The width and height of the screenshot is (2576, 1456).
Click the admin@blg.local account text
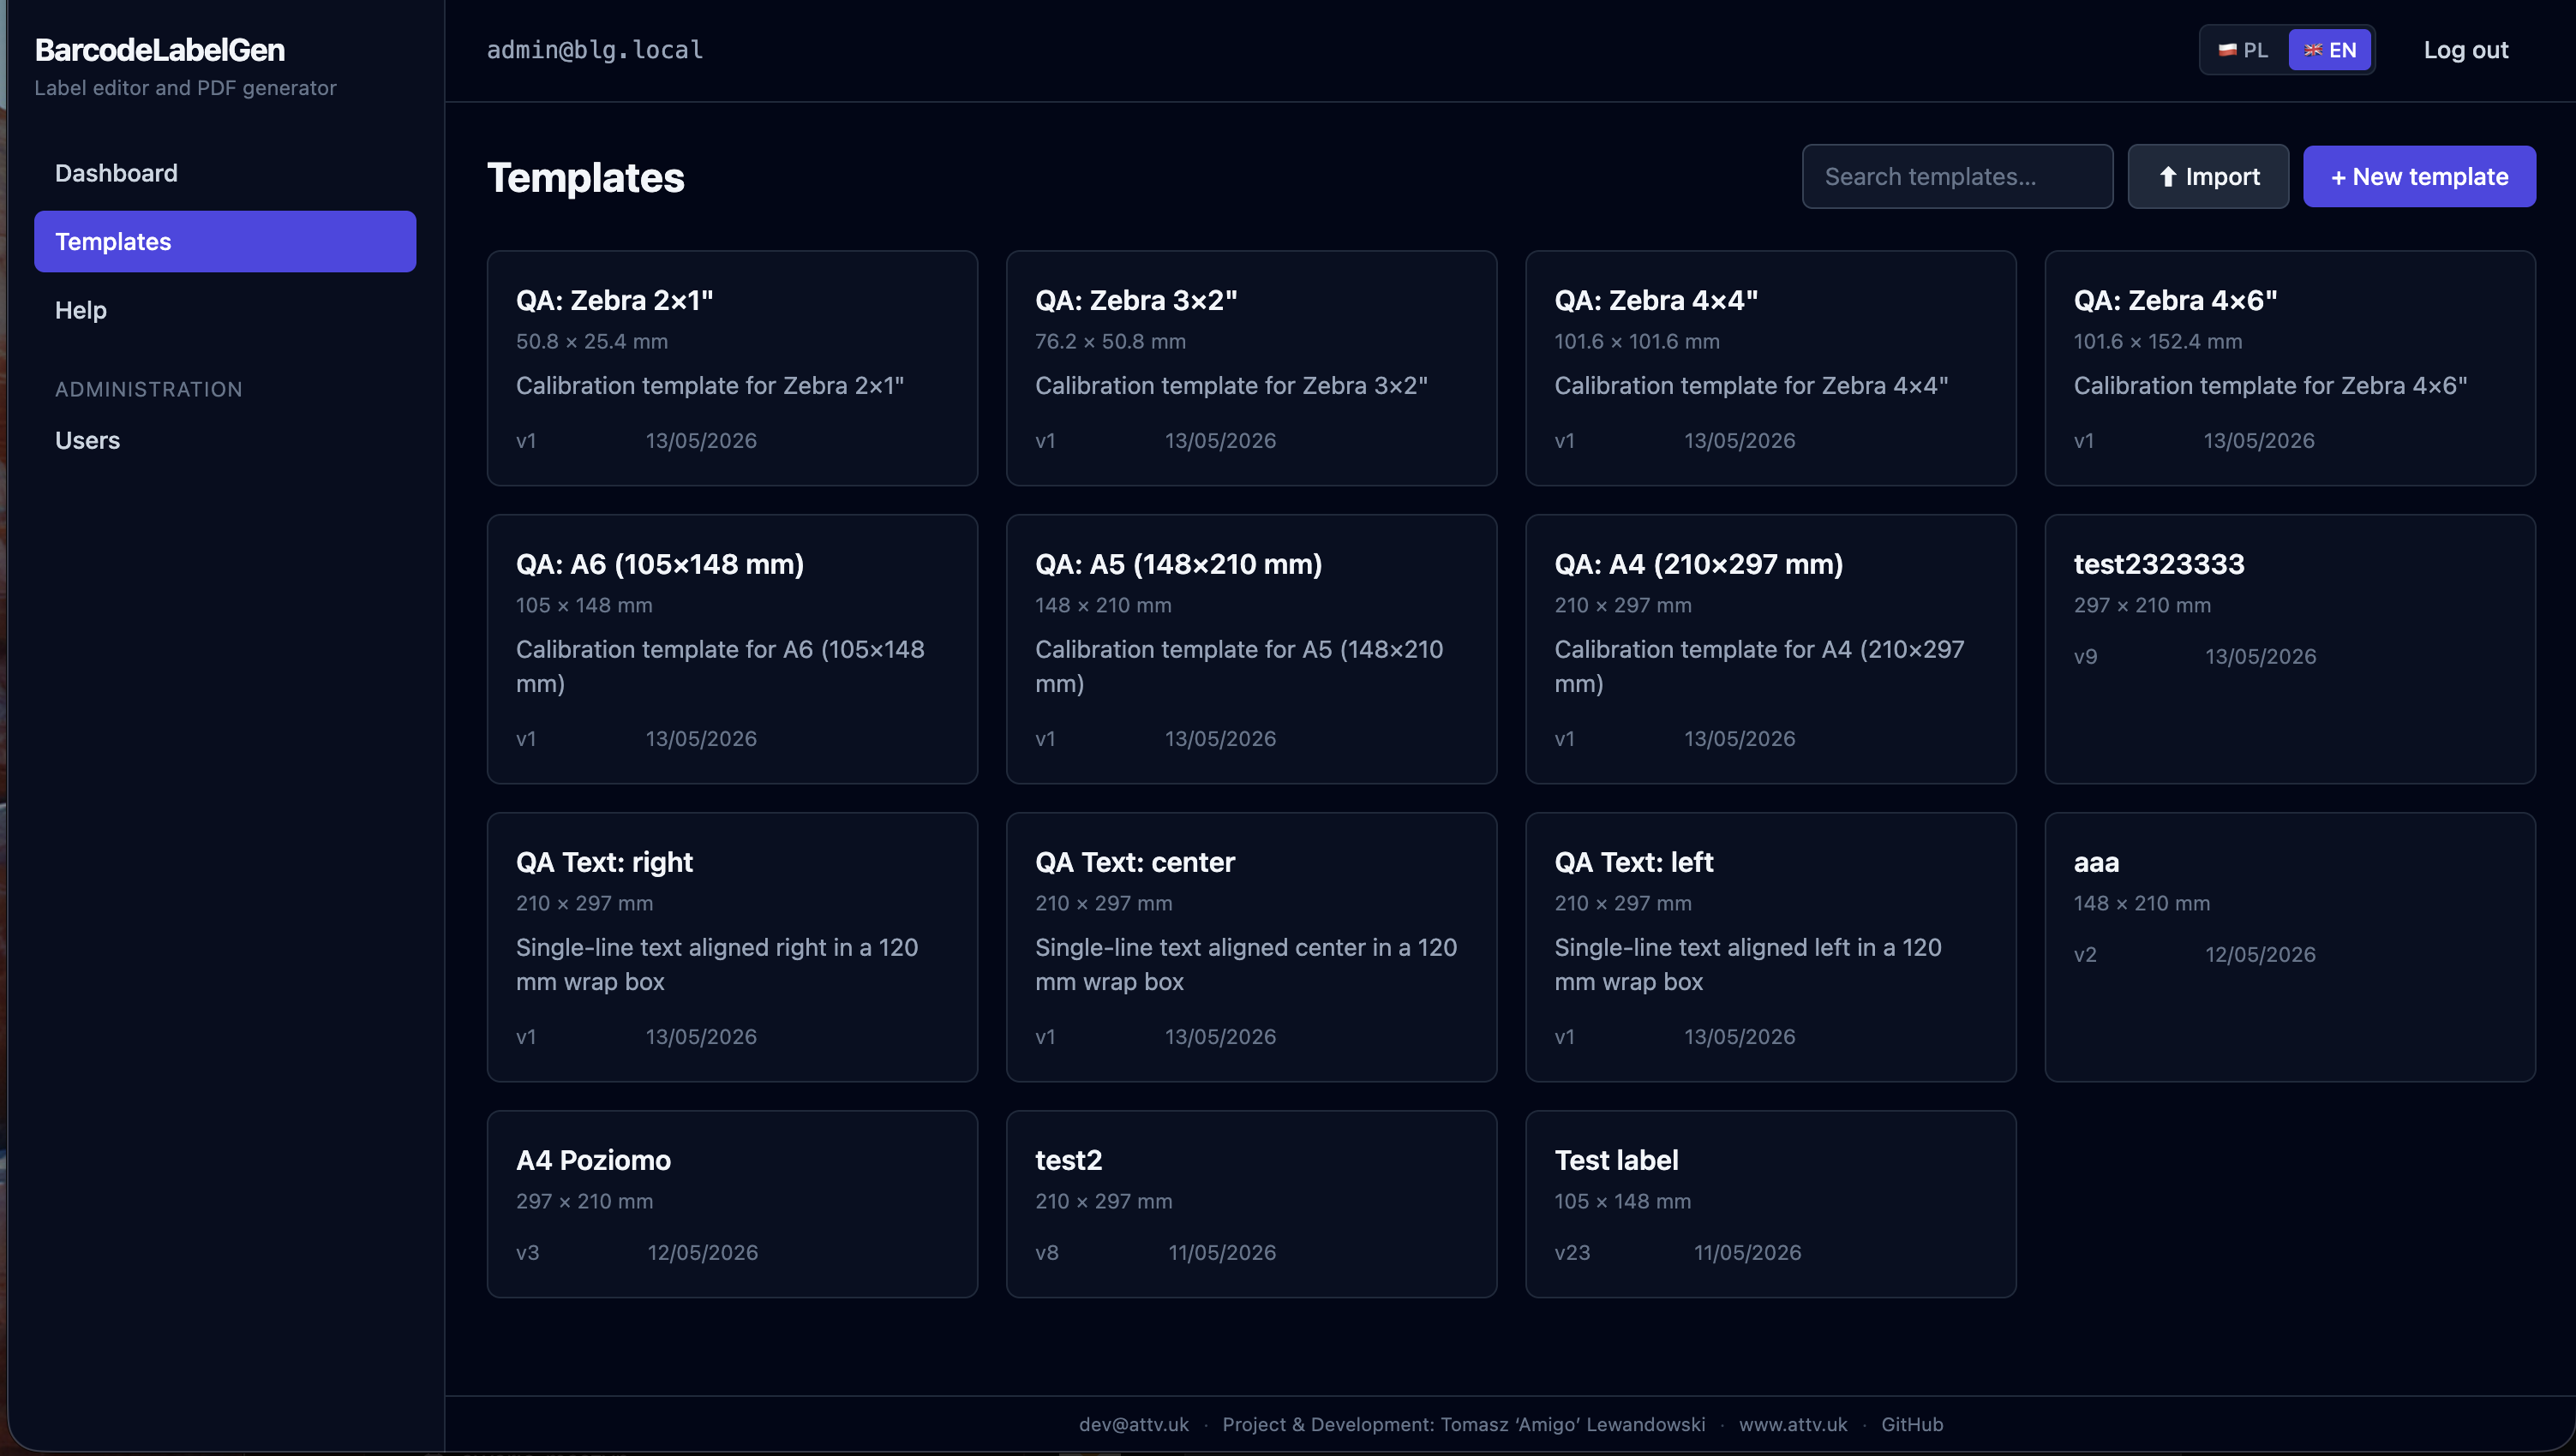pos(594,50)
